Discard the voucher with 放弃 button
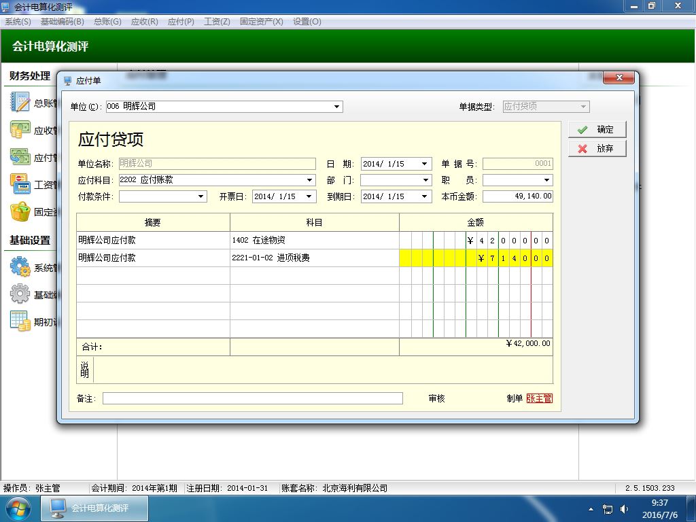 click(597, 149)
